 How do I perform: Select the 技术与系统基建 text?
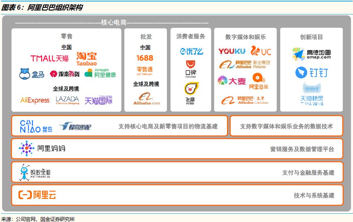(314, 196)
